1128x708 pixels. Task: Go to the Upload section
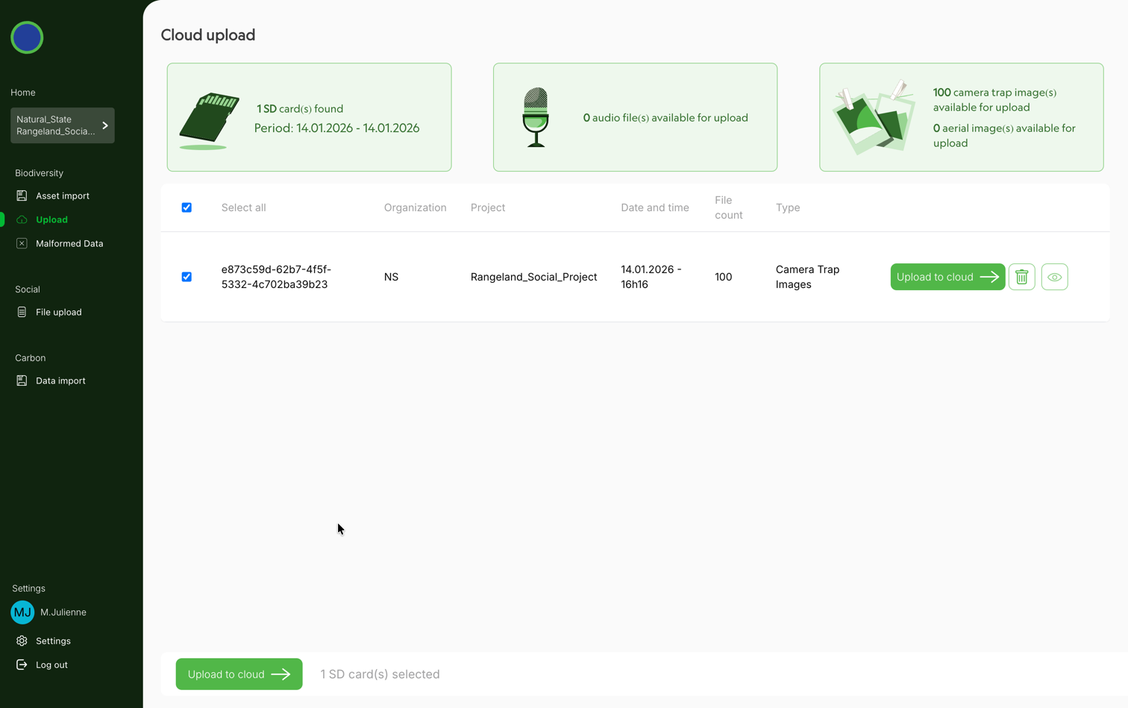point(51,219)
